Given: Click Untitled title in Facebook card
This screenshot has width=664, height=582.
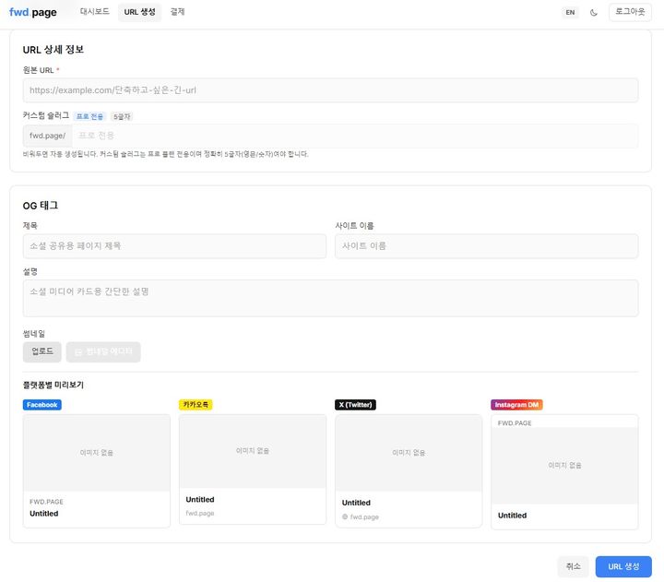Looking at the screenshot, I should point(44,514).
